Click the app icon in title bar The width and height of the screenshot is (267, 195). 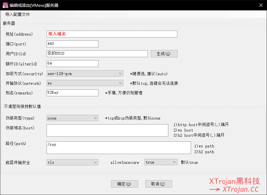(x=5, y=5)
